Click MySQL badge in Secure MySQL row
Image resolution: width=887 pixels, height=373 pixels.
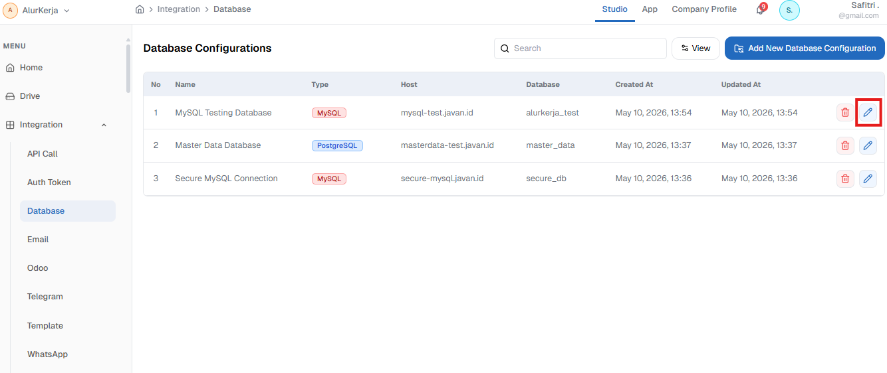329,179
